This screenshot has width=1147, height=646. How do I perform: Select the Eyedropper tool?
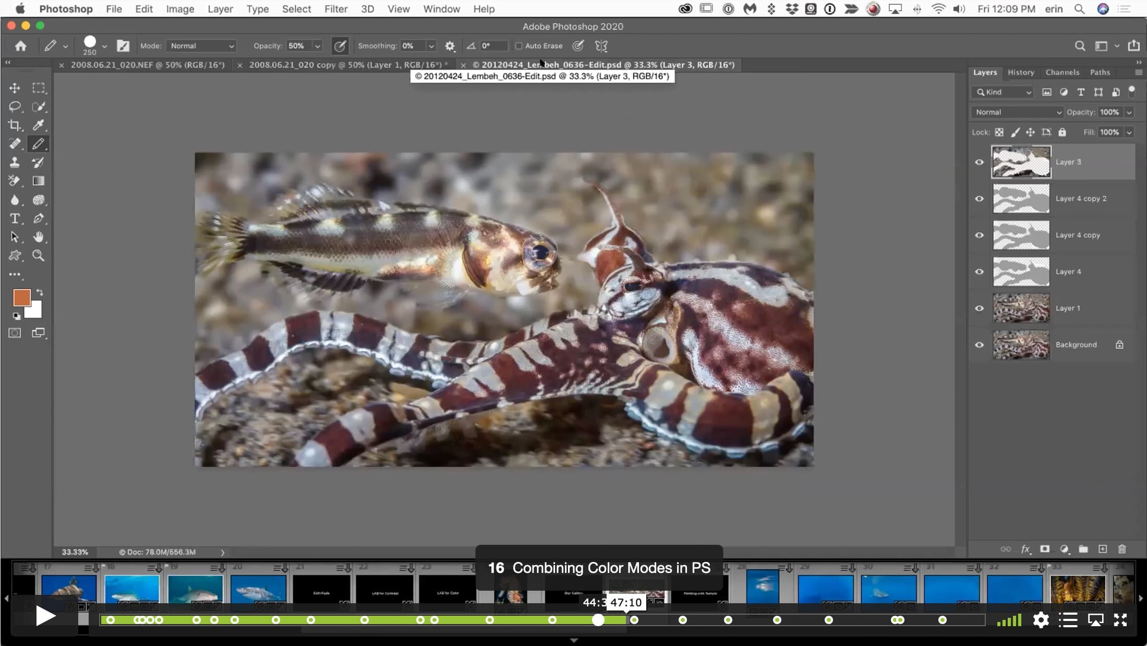39,125
